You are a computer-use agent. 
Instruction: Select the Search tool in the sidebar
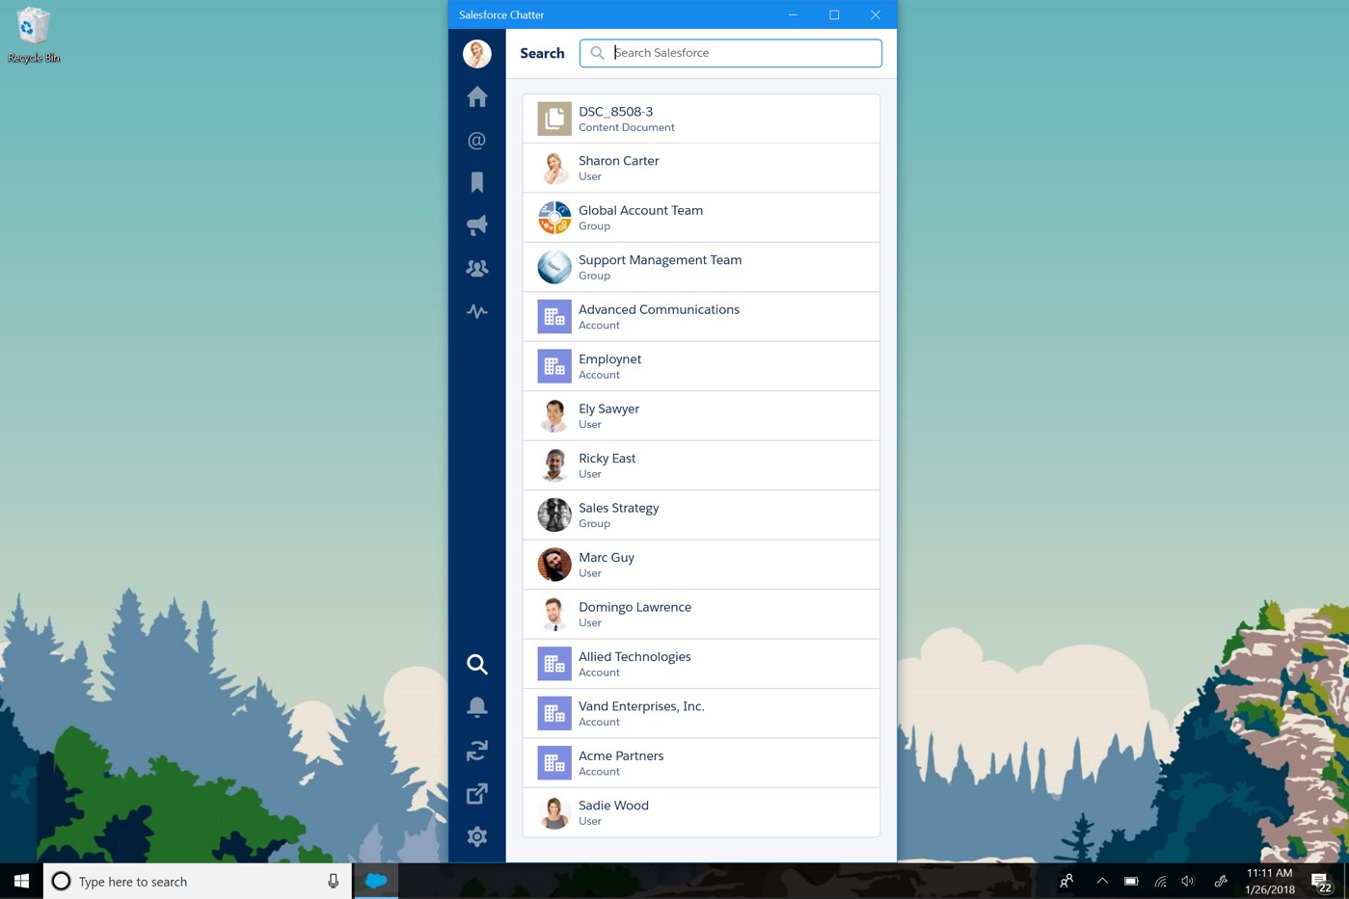coord(476,664)
